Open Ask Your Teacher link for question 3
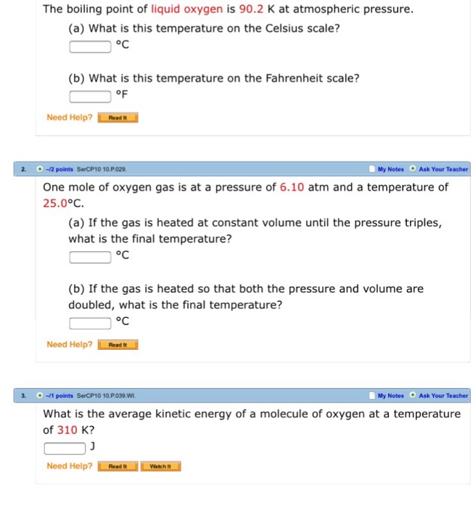This screenshot has width=476, height=508. click(443, 396)
